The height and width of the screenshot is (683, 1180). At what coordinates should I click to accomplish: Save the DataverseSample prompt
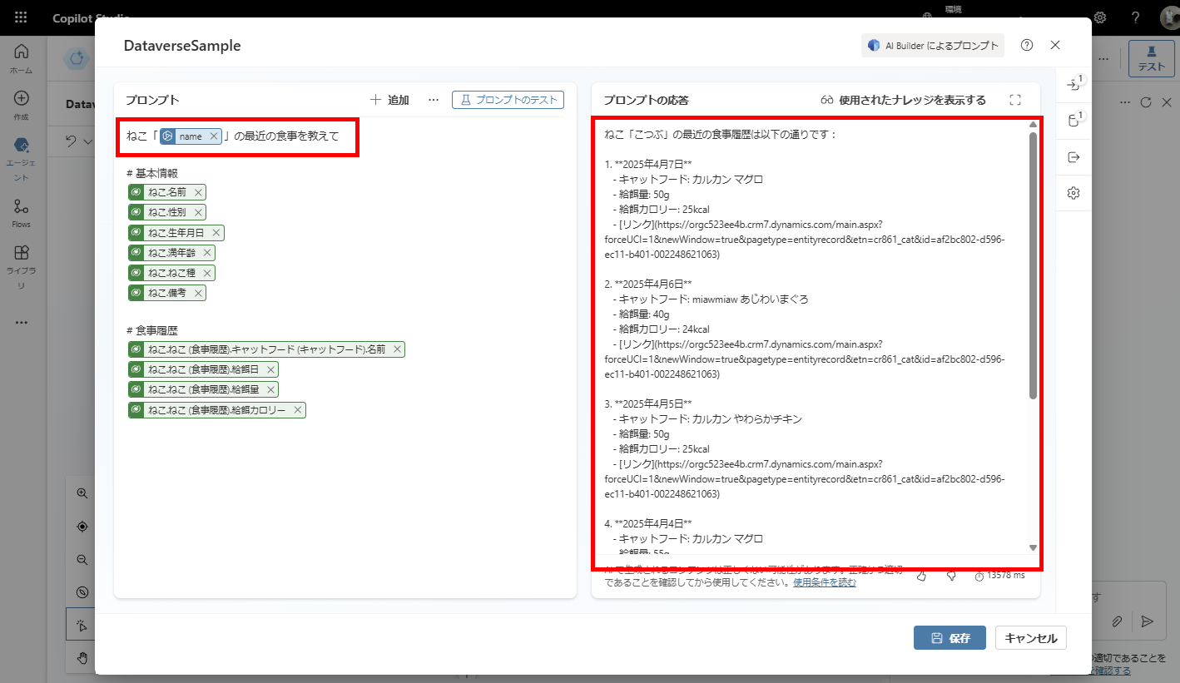pos(949,638)
